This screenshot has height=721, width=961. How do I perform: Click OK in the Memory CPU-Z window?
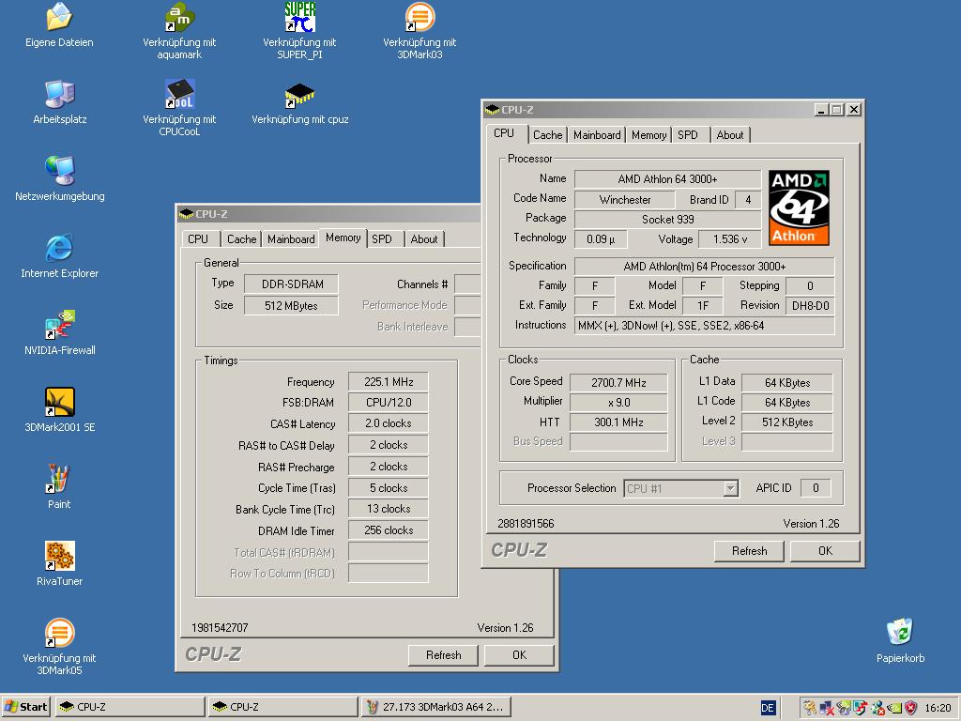pyautogui.click(x=519, y=654)
